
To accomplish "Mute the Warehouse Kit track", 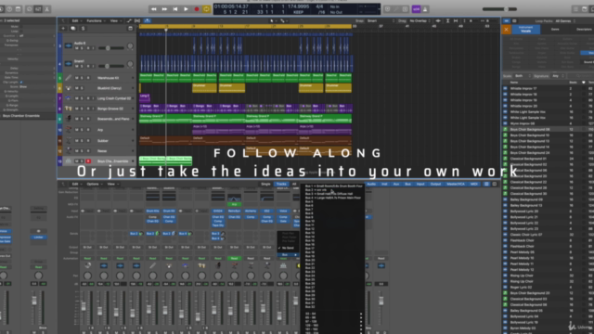I will [76, 78].
